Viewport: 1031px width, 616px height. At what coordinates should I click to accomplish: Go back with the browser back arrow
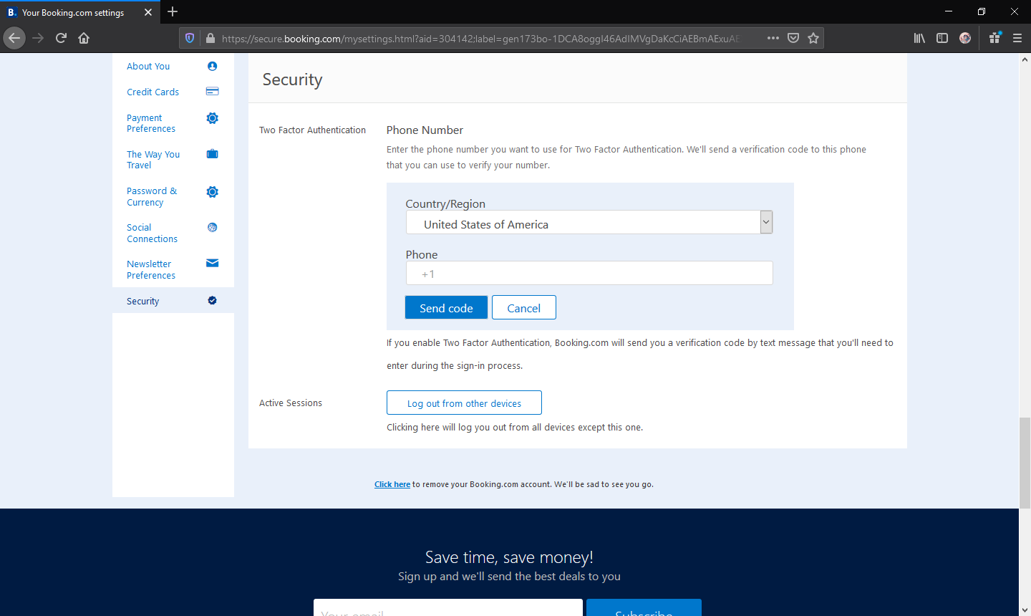(14, 38)
